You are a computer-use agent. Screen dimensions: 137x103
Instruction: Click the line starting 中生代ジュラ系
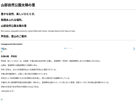(36, 78)
